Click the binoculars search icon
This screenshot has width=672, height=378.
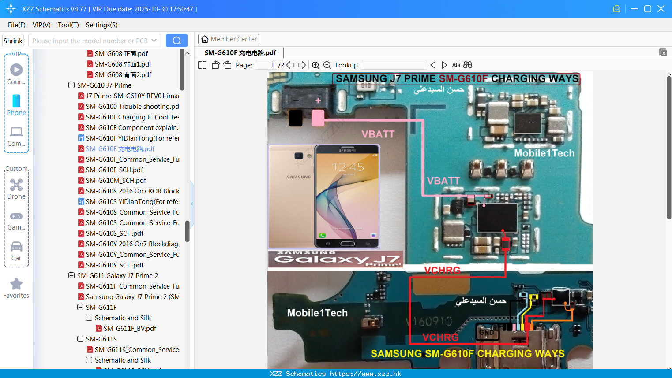[468, 65]
